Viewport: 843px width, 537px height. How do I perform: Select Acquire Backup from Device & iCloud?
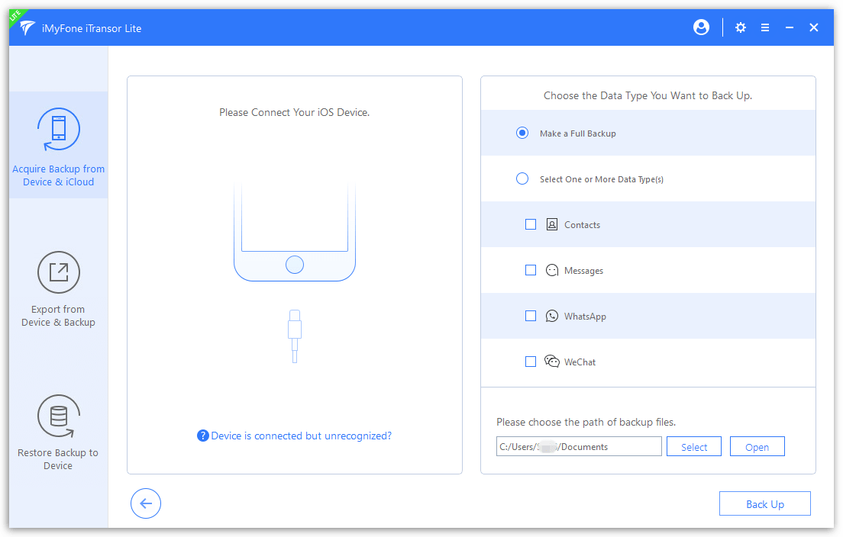59,145
